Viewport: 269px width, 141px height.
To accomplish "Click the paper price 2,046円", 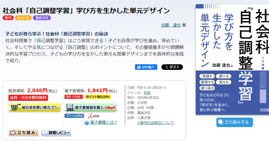I will (x=37, y=90).
